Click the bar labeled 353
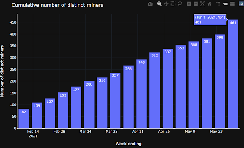The height and width of the screenshot is (148, 244). [181, 87]
